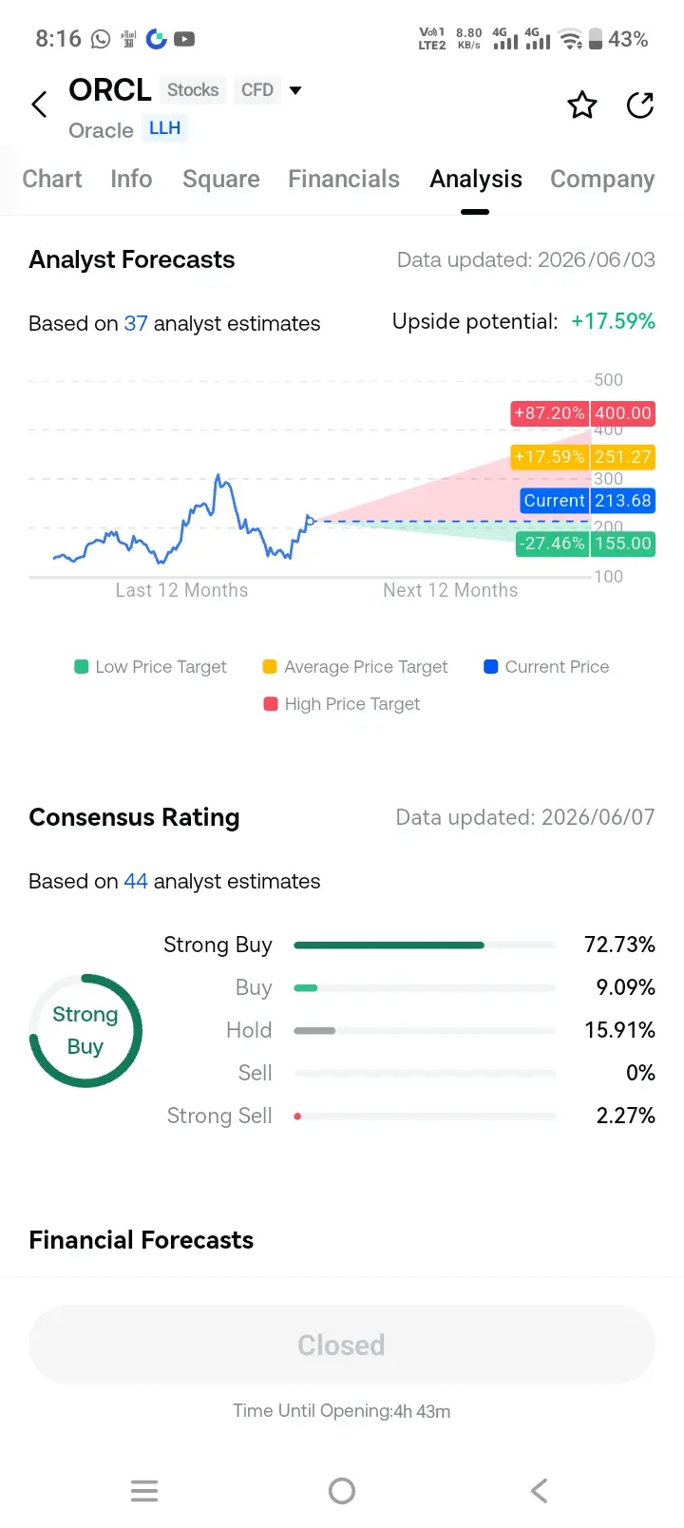Go to the Company tab

(x=602, y=179)
